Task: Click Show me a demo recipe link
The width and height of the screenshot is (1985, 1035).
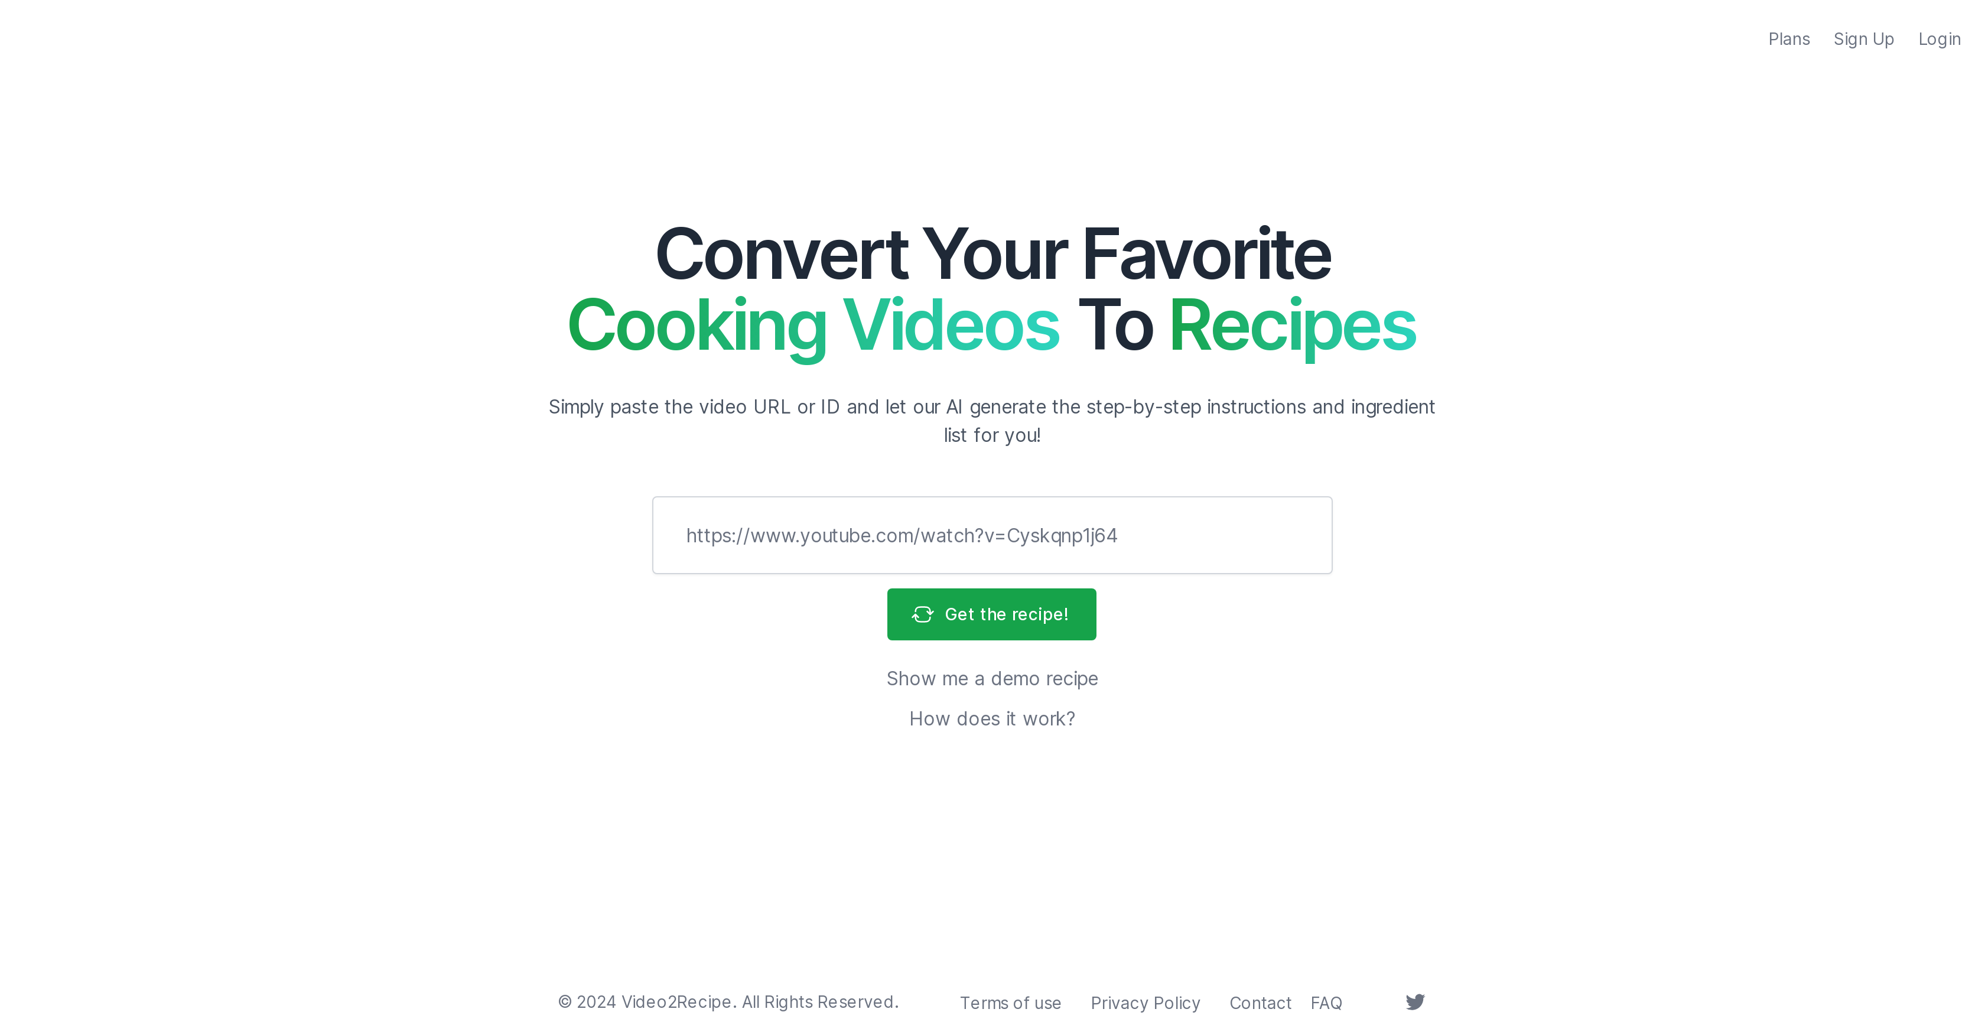Action: (991, 678)
